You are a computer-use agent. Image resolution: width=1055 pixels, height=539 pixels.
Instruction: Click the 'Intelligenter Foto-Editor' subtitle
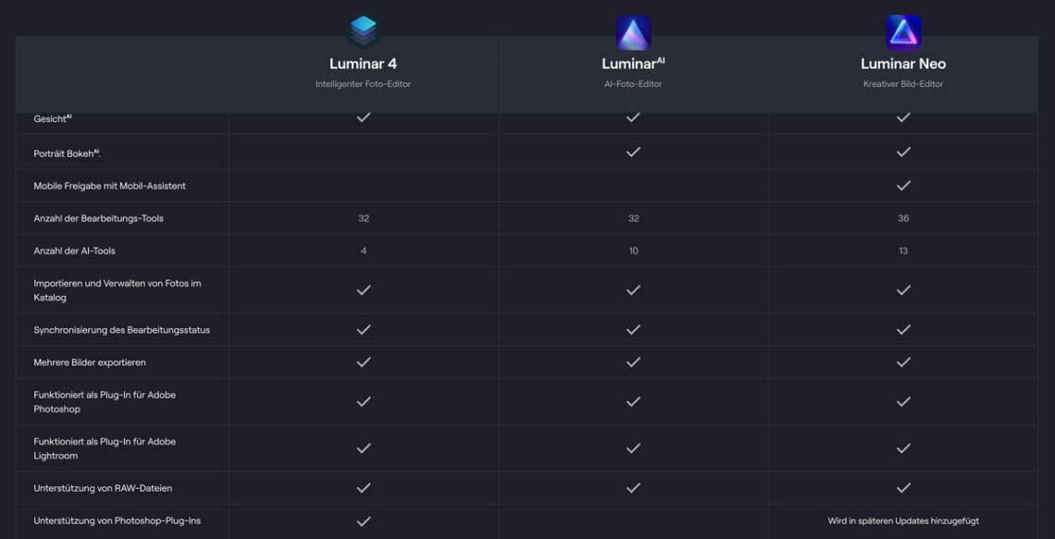pos(364,84)
